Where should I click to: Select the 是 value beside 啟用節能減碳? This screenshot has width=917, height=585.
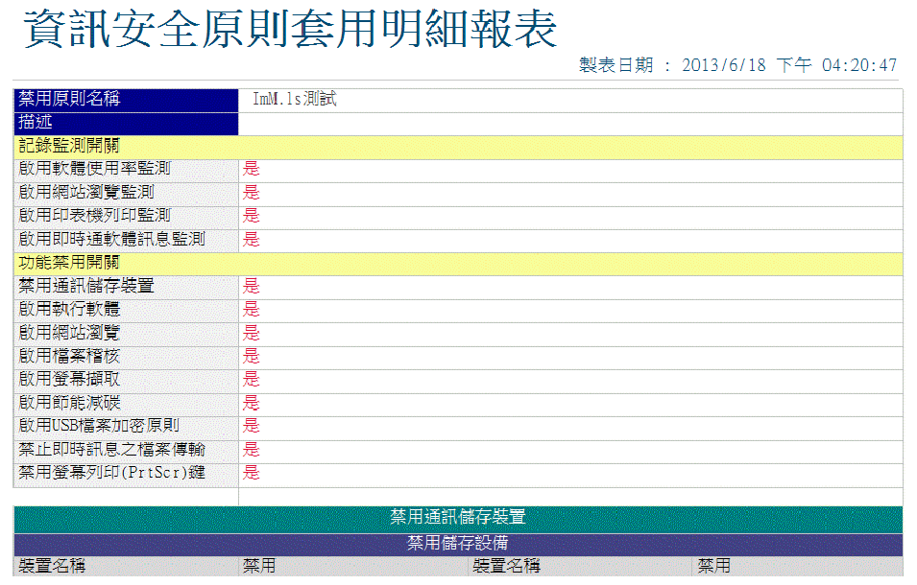tap(251, 403)
